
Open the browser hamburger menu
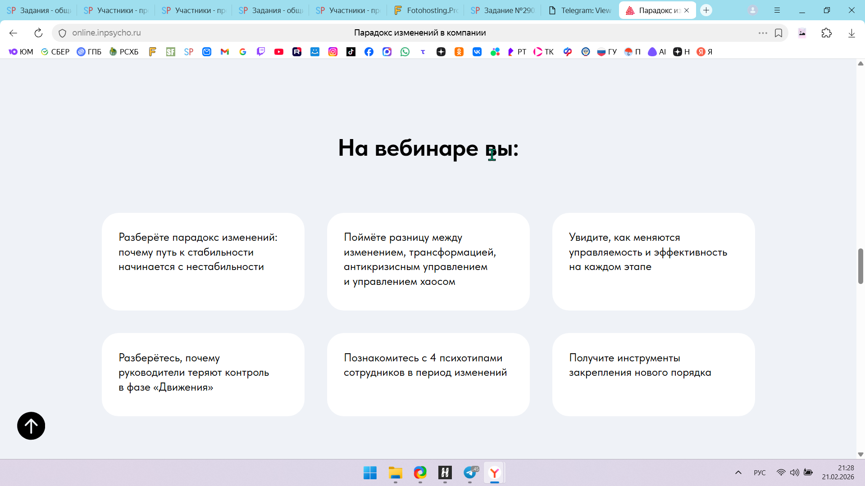[x=777, y=10]
